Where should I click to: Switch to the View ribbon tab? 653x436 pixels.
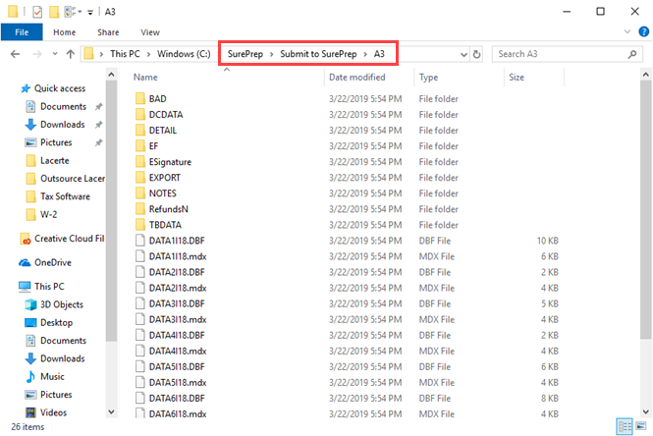coord(150,32)
